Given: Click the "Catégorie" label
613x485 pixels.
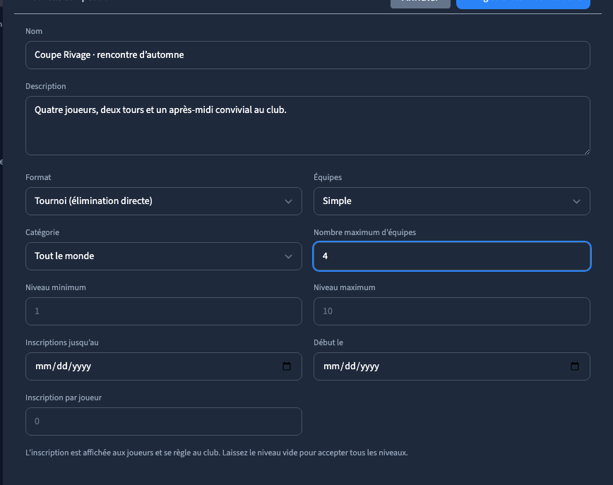Looking at the screenshot, I should pos(42,232).
